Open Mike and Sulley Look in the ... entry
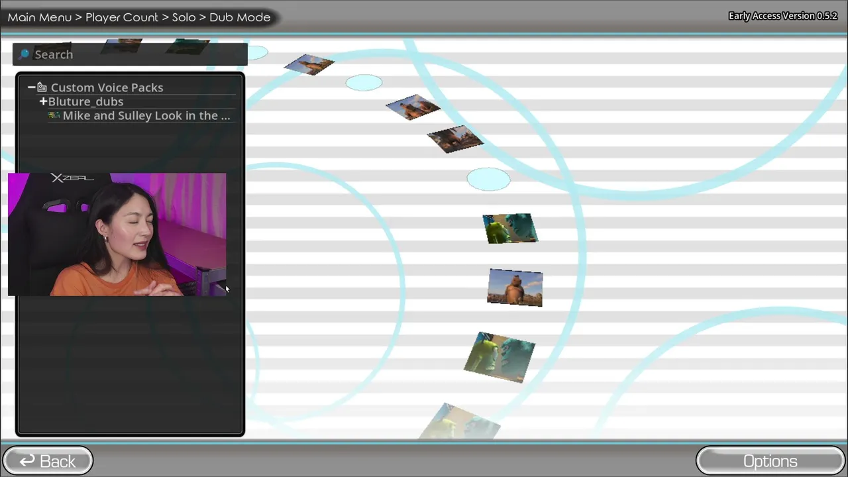 (146, 115)
